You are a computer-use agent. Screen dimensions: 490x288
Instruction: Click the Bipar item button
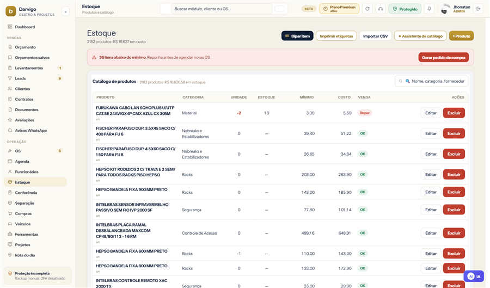297,36
